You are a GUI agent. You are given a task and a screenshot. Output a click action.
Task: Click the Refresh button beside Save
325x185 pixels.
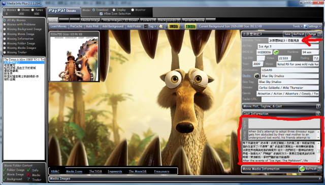[299, 34]
